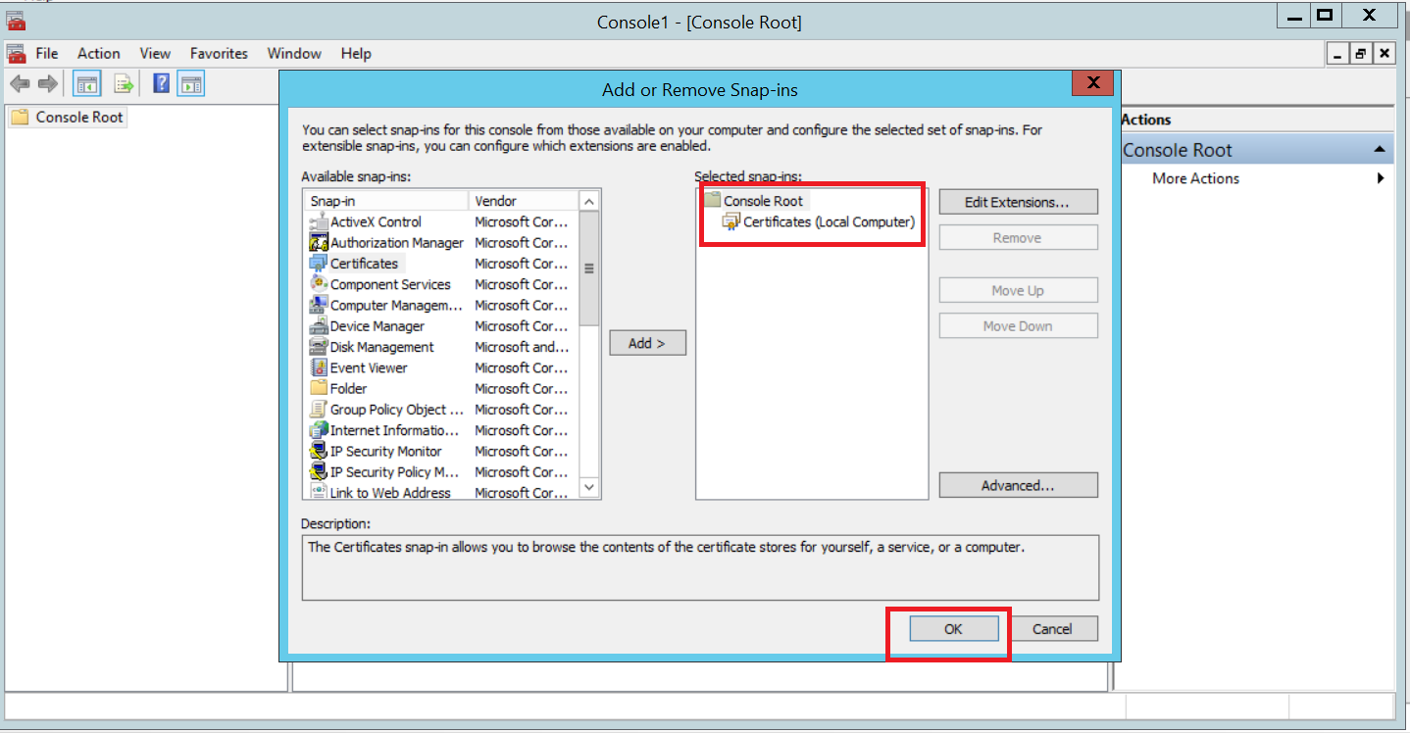Screen dimensions: 1410x733
Task: Open the Favorites menu
Action: coord(219,54)
